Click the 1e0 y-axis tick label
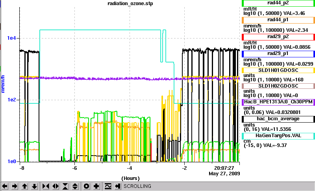Viewport: 315px width, 191px height. pos(11,162)
